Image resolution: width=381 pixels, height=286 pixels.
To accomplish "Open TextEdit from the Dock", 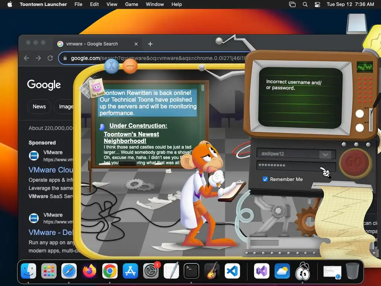I will coord(171,270).
